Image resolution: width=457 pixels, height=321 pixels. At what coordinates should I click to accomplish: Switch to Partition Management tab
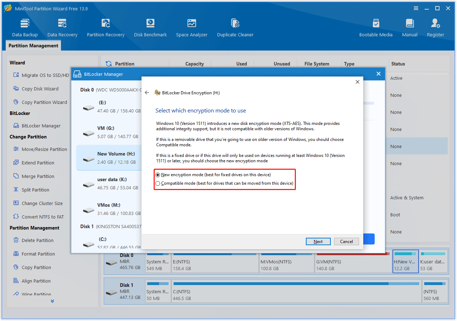point(34,46)
